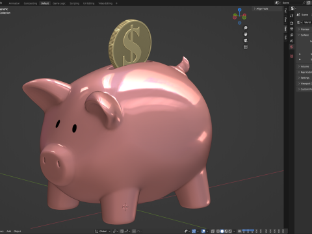This screenshot has width=312, height=234.
Task: Collapse the Surface panel
Action: pos(304,35)
